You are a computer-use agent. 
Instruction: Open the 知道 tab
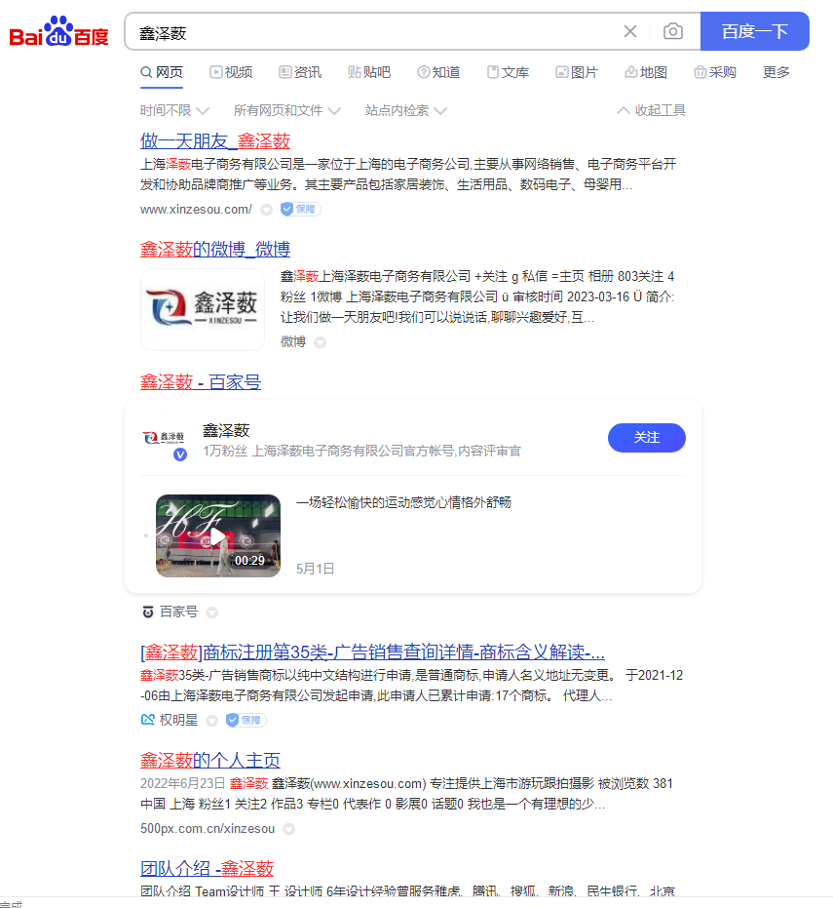click(438, 72)
